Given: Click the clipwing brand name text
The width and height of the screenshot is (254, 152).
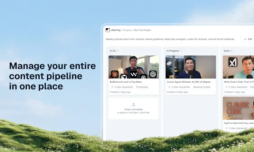Looking at the screenshot, I should click(x=116, y=30).
